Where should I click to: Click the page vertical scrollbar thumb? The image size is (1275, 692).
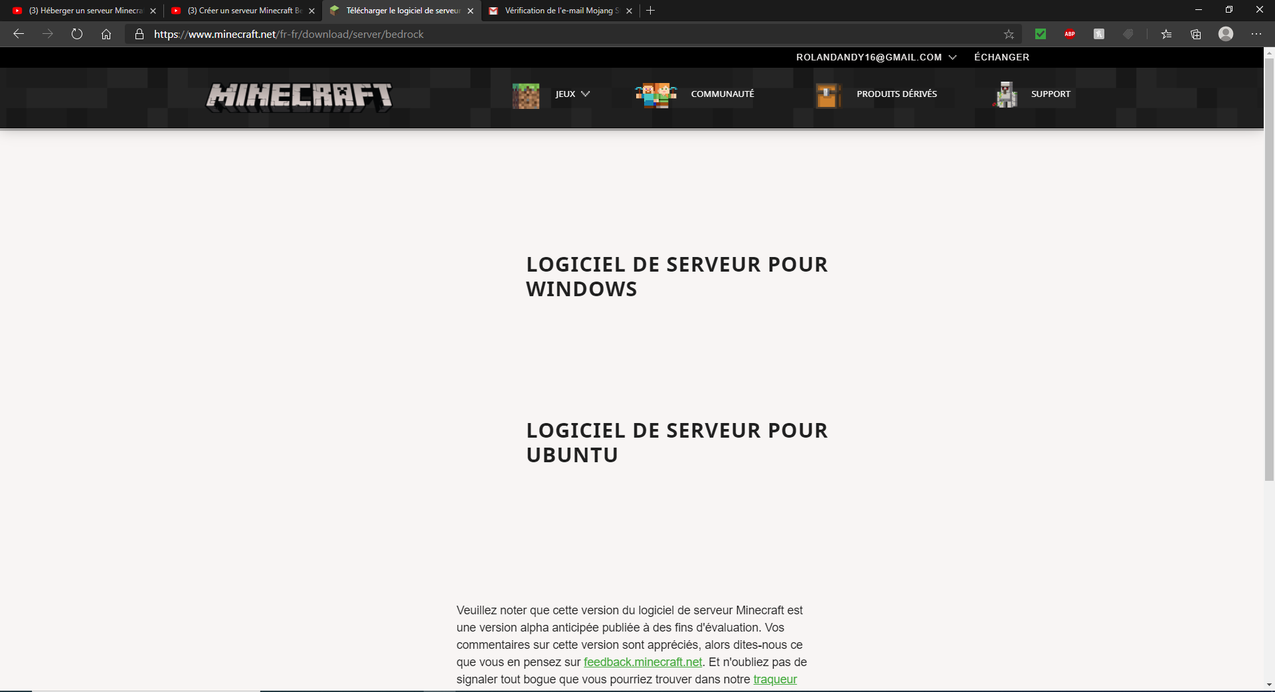tap(1269, 269)
